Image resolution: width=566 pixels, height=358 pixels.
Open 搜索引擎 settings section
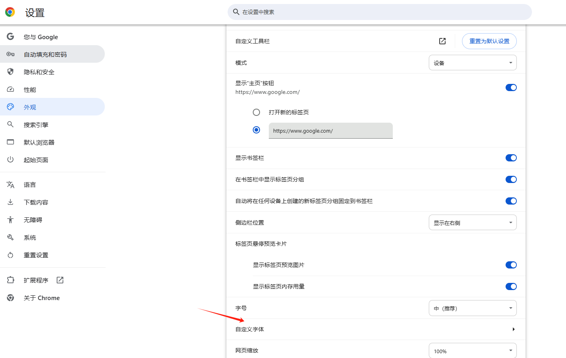point(52,125)
